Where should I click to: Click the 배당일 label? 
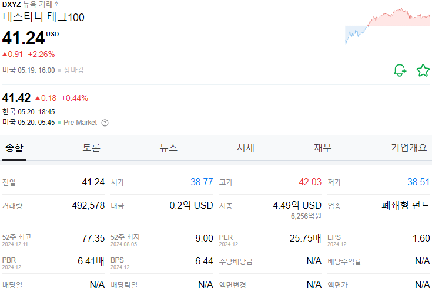point(12,285)
